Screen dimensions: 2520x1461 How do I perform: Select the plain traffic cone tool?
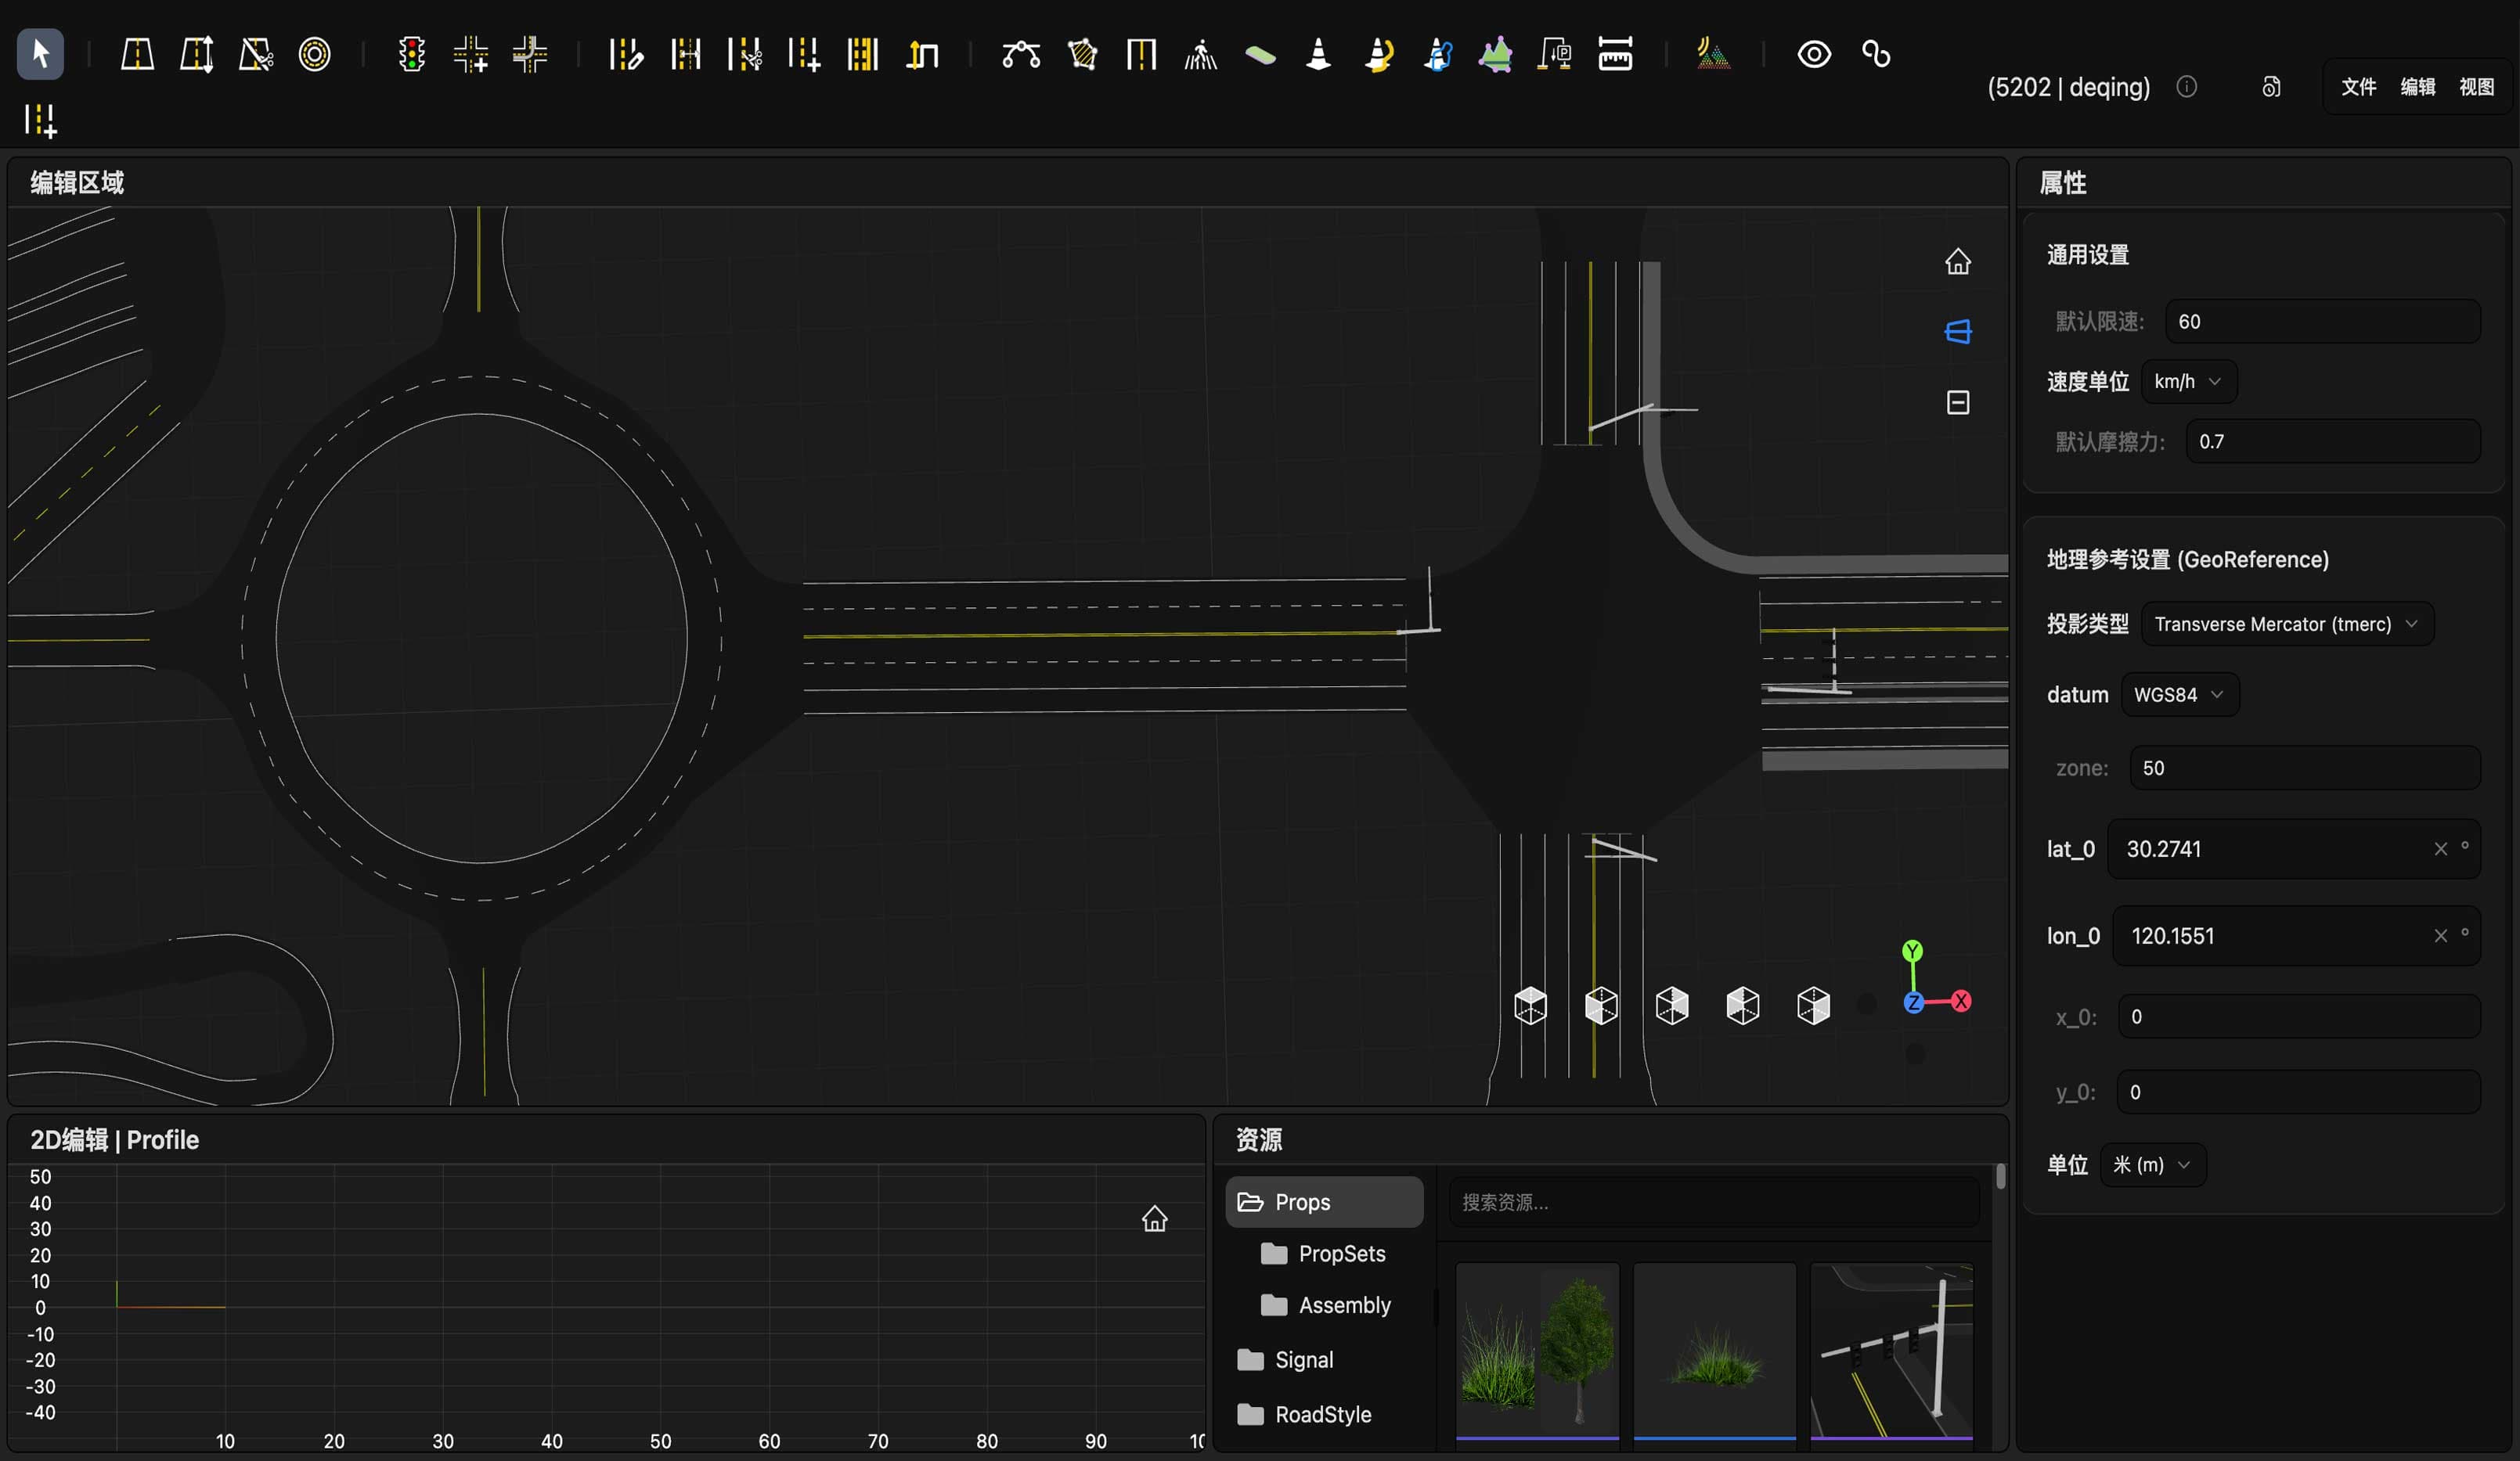click(1318, 54)
